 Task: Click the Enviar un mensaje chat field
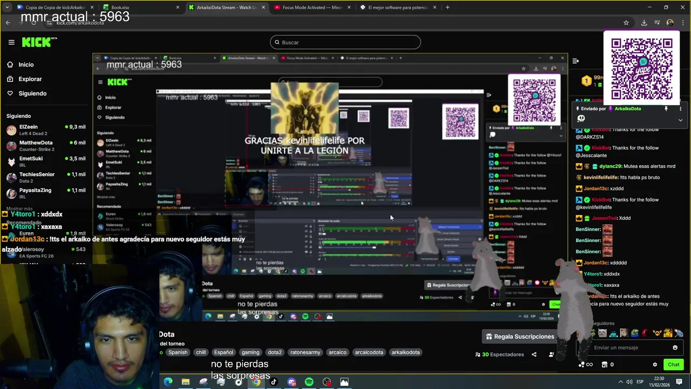(629, 347)
